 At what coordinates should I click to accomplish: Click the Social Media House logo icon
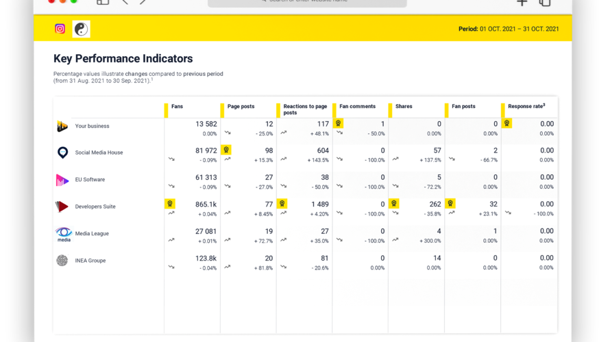click(x=62, y=153)
